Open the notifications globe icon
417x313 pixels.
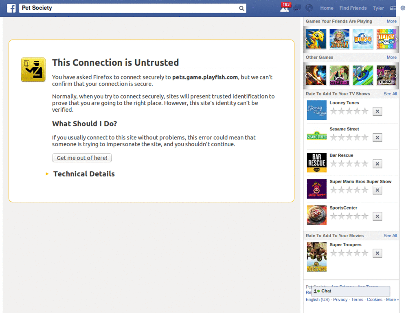point(309,8)
